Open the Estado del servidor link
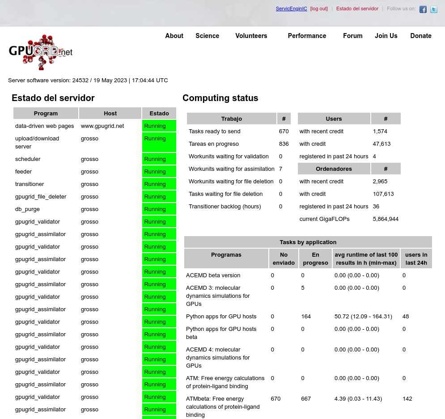Image resolution: width=445 pixels, height=419 pixels. [357, 9]
